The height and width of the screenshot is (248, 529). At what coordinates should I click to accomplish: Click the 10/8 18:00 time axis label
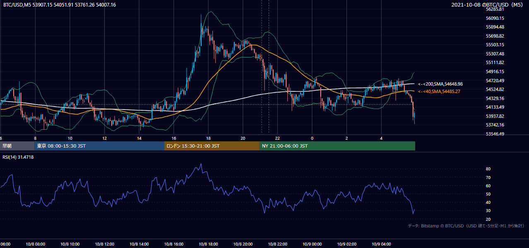tap(208, 244)
